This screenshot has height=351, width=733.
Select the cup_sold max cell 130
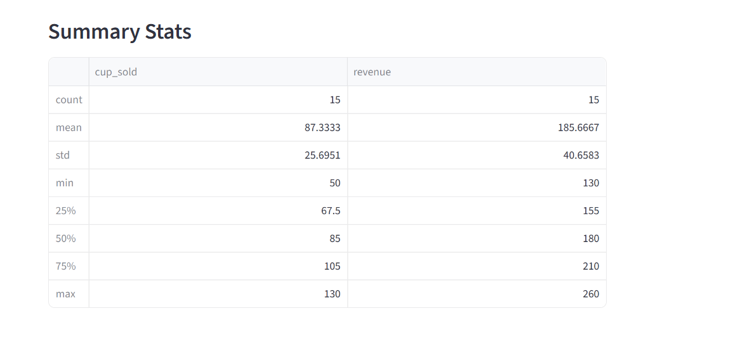218,294
